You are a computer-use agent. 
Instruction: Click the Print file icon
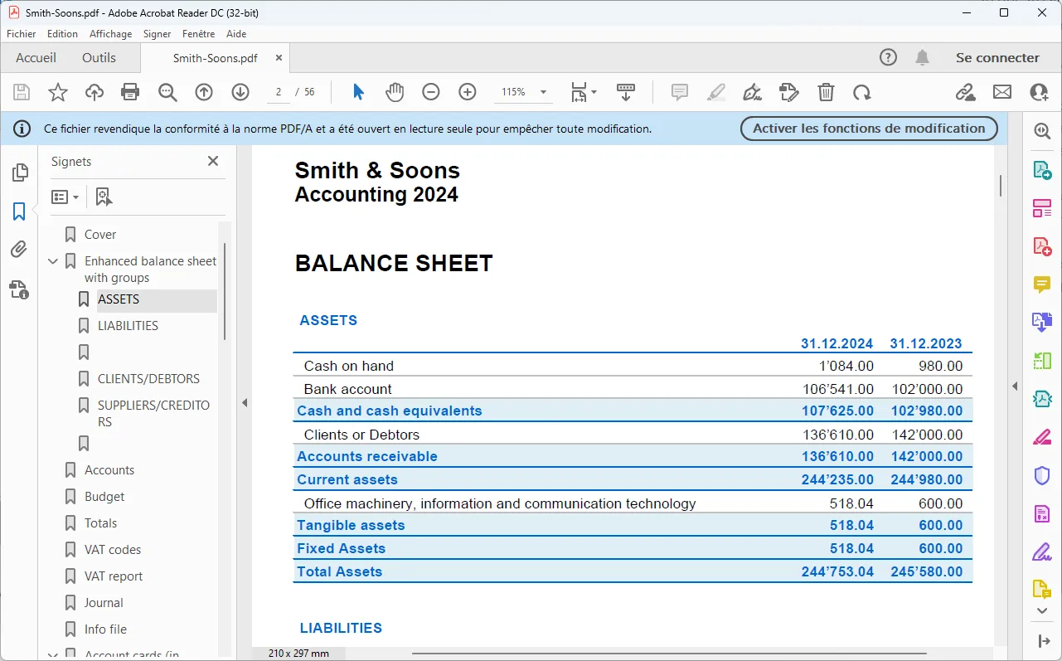tap(130, 92)
